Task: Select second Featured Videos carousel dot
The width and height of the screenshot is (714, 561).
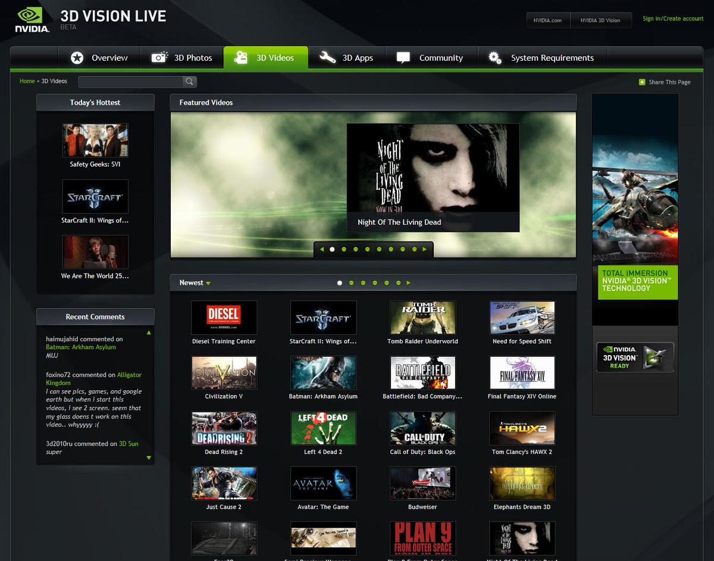Action: [344, 249]
